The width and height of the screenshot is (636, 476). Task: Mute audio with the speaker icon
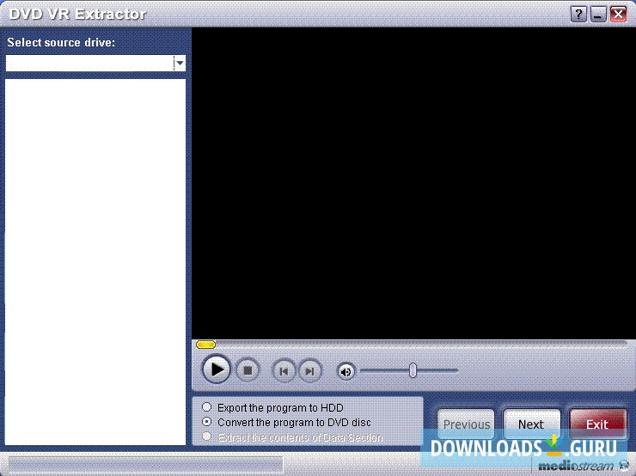[x=346, y=371]
